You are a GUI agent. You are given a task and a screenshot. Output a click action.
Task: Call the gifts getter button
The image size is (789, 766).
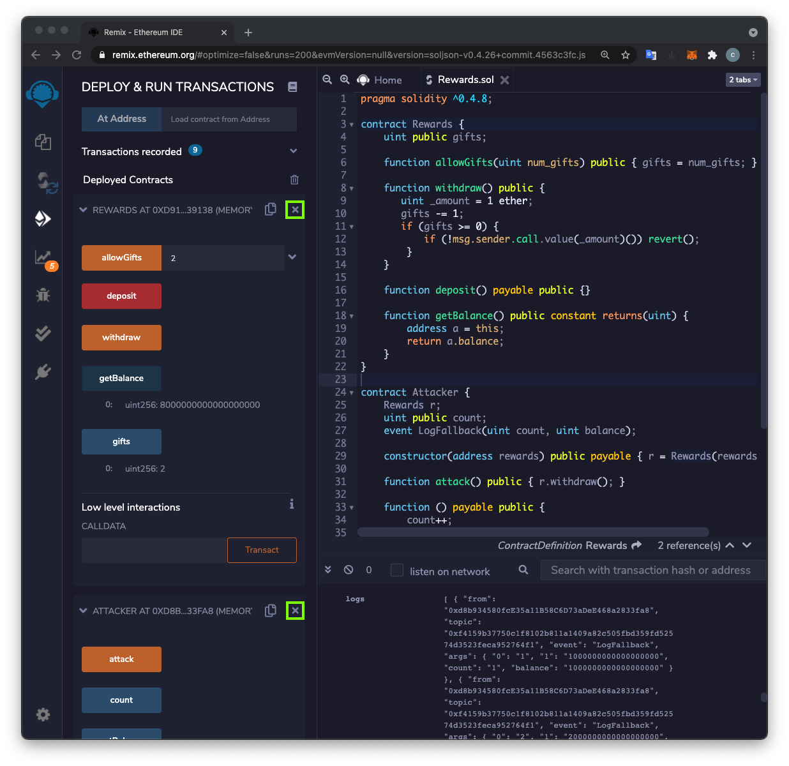121,442
